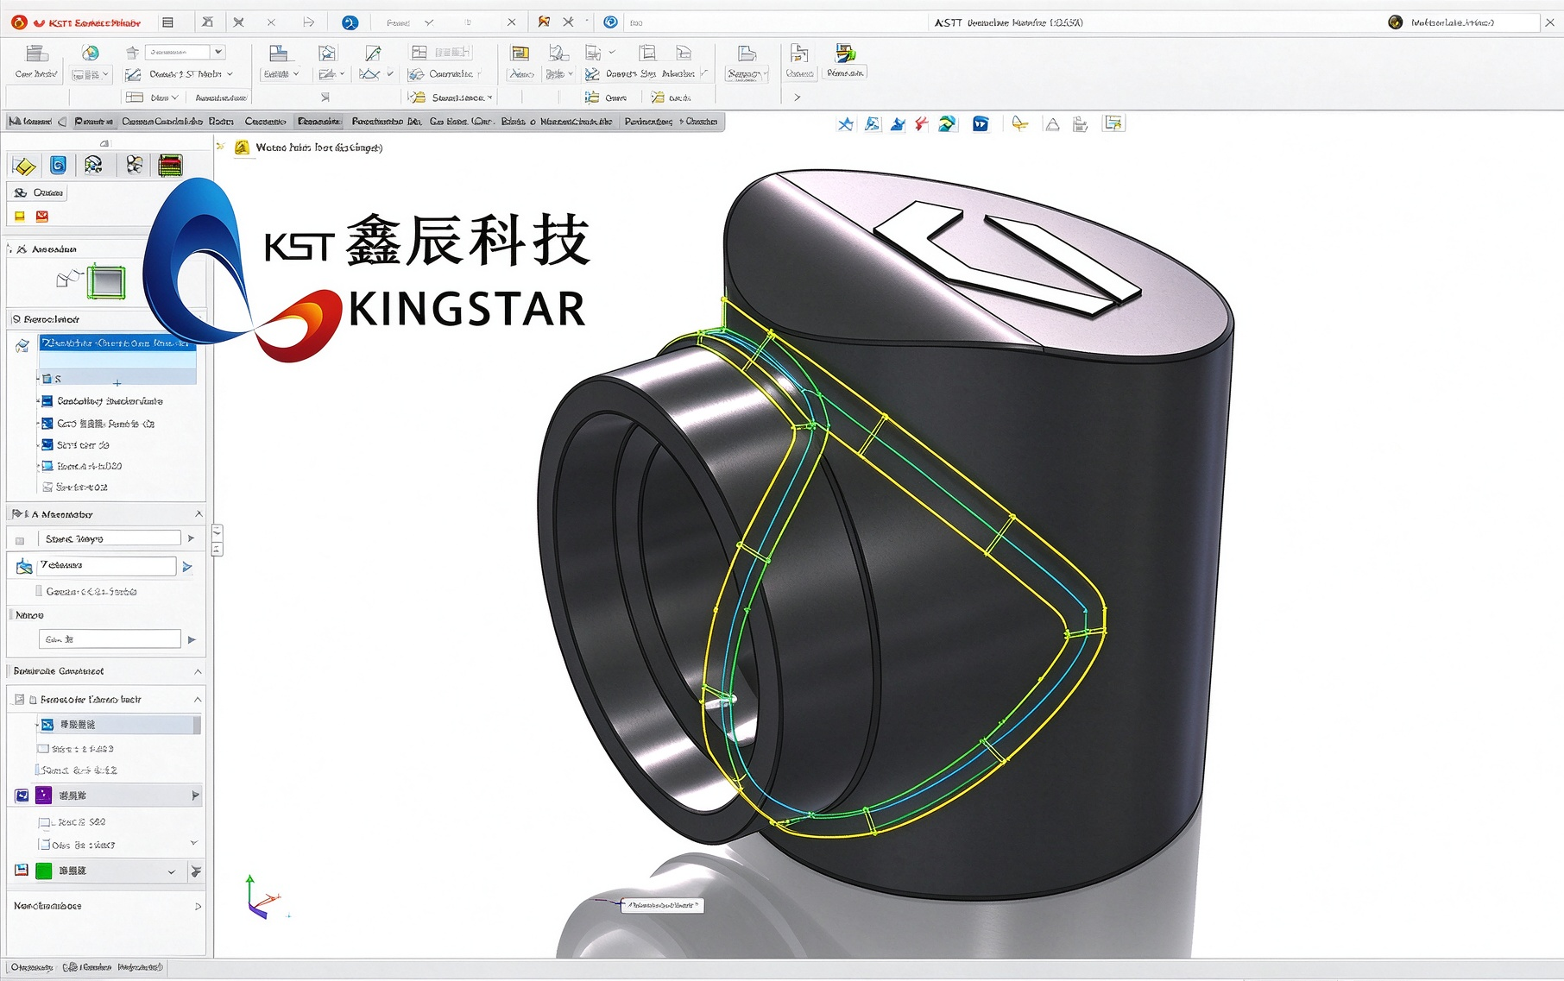Open the blue spiral panel tab

click(x=59, y=165)
